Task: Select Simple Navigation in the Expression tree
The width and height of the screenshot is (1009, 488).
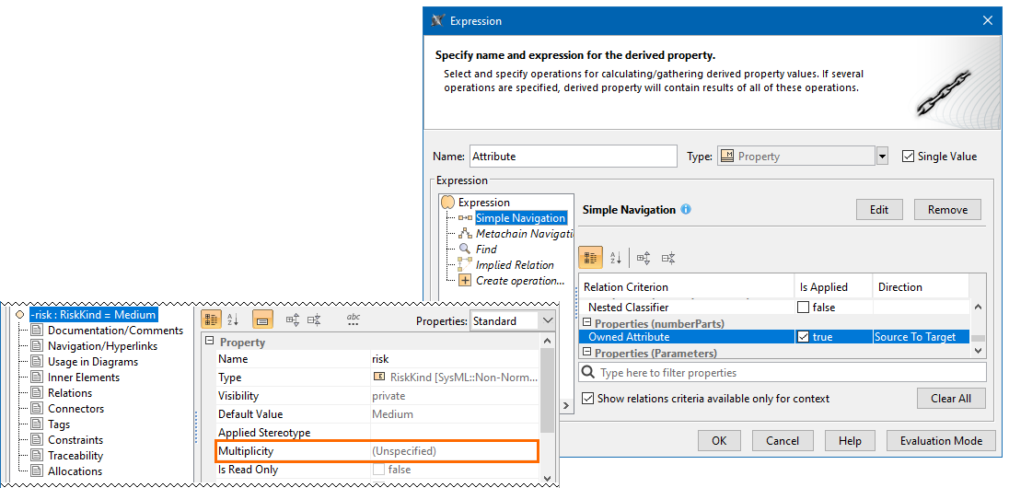Action: pos(520,218)
